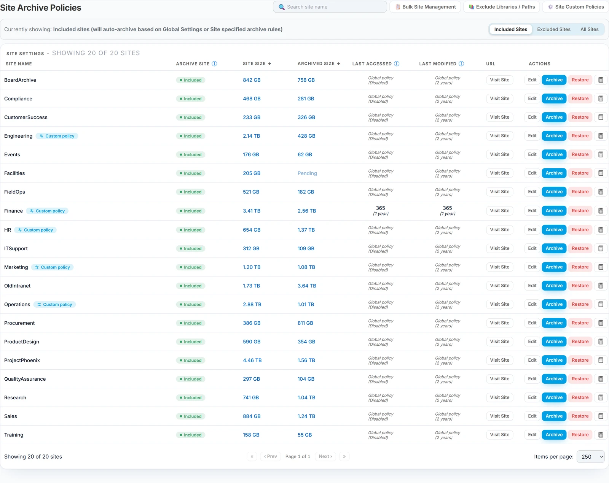
Task: Open the log icon for Research row
Action: 601,397
